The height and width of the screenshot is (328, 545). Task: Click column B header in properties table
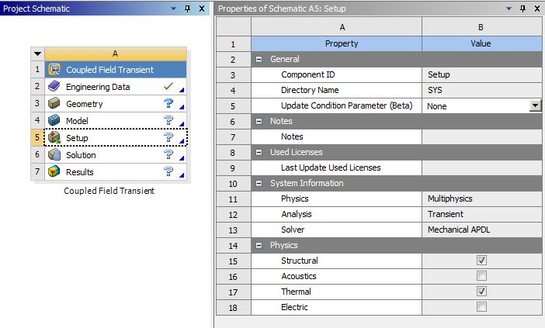tap(482, 26)
